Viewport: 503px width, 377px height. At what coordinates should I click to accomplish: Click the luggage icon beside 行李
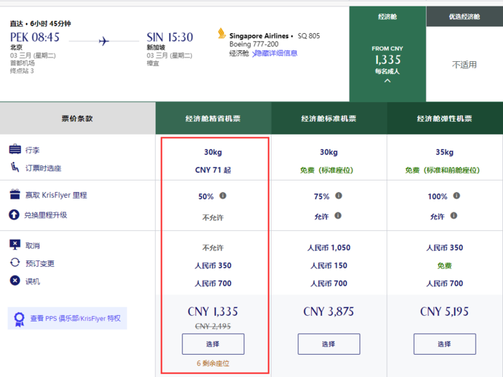click(15, 150)
